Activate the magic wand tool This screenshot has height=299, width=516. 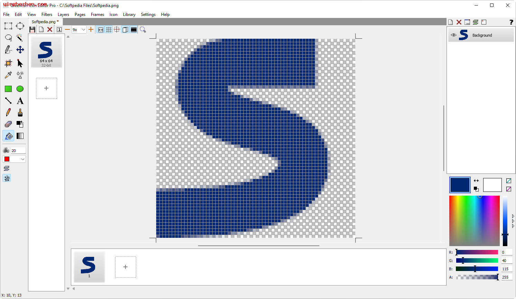(20, 38)
